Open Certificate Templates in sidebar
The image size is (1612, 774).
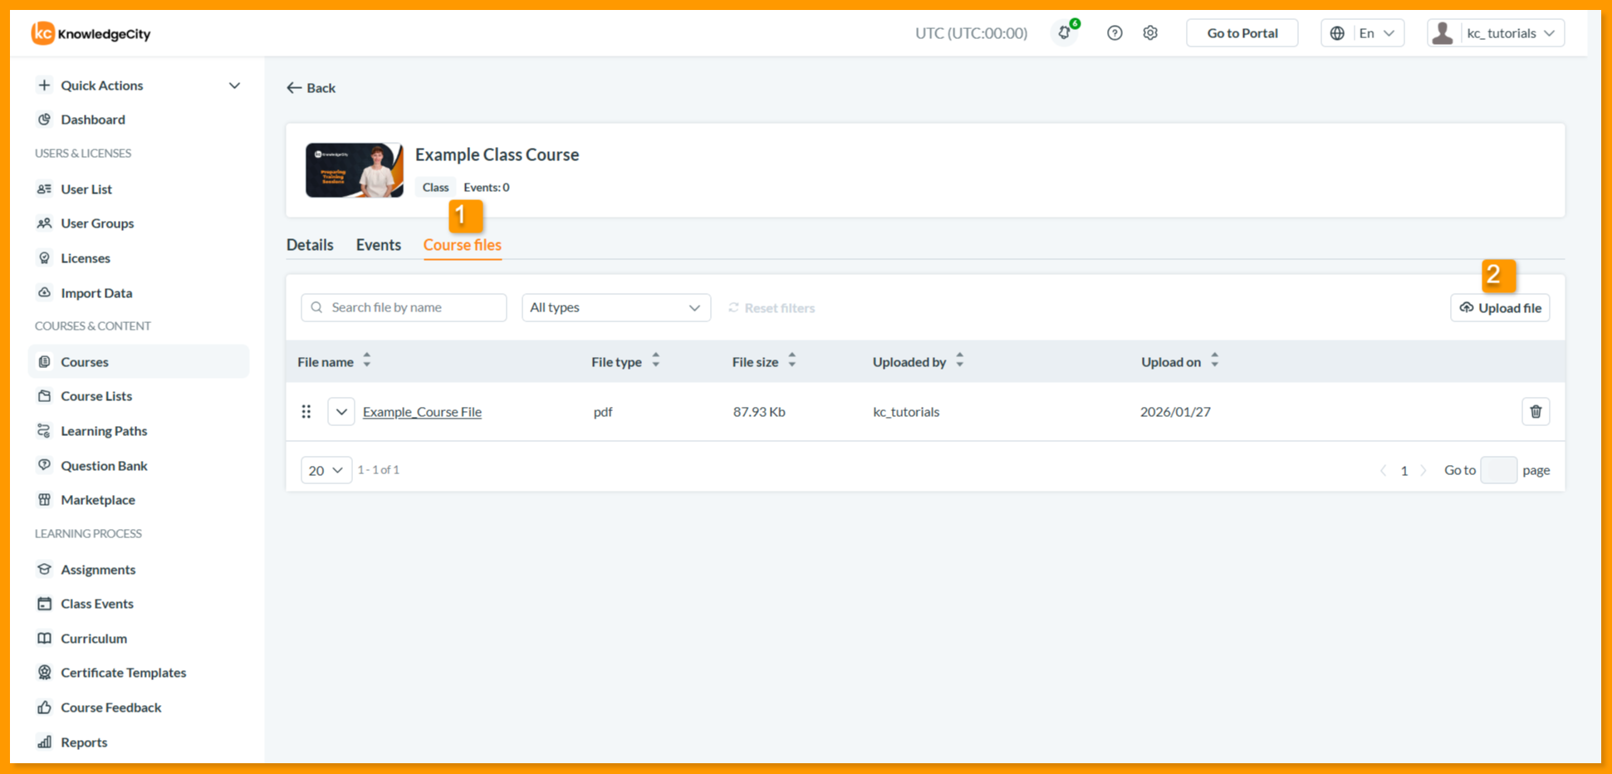pyautogui.click(x=123, y=673)
